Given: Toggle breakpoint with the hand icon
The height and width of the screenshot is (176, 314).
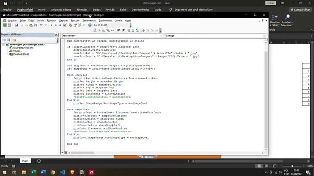Looking at the screenshot, I should pos(129,30).
